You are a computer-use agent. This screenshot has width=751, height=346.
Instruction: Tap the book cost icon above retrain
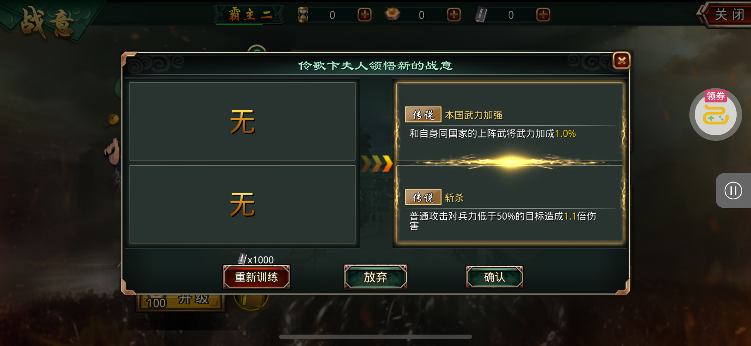(x=242, y=259)
